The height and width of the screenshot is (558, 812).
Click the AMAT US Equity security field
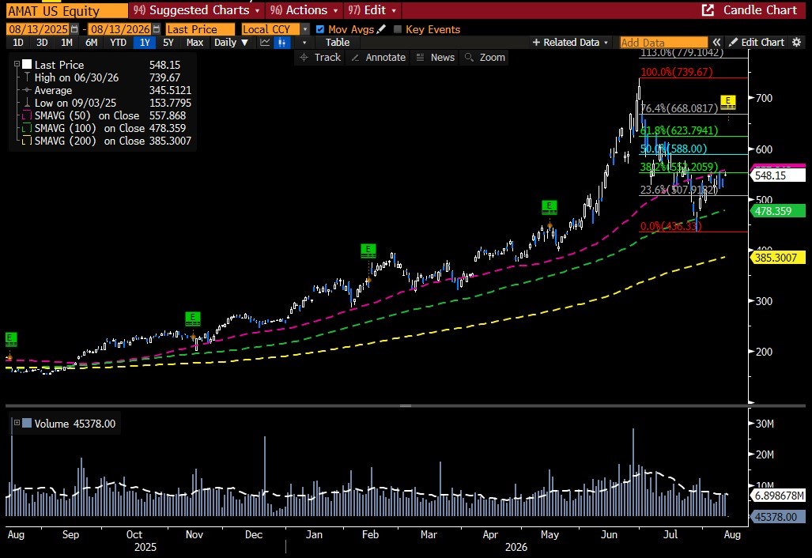tap(66, 11)
